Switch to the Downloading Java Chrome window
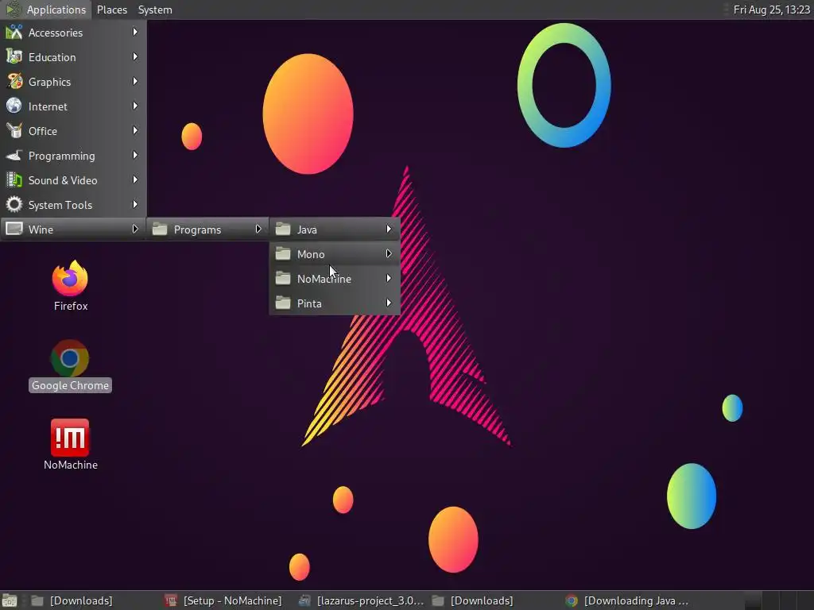Image resolution: width=814 pixels, height=610 pixels. [x=628, y=600]
